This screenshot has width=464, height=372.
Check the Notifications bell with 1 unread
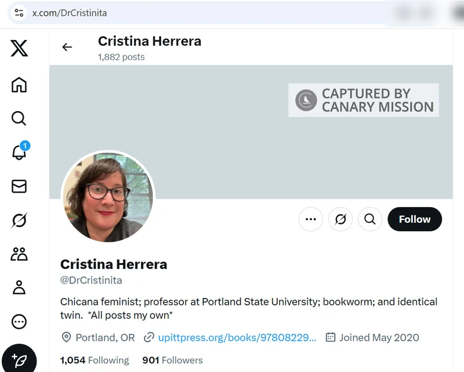coord(19,153)
